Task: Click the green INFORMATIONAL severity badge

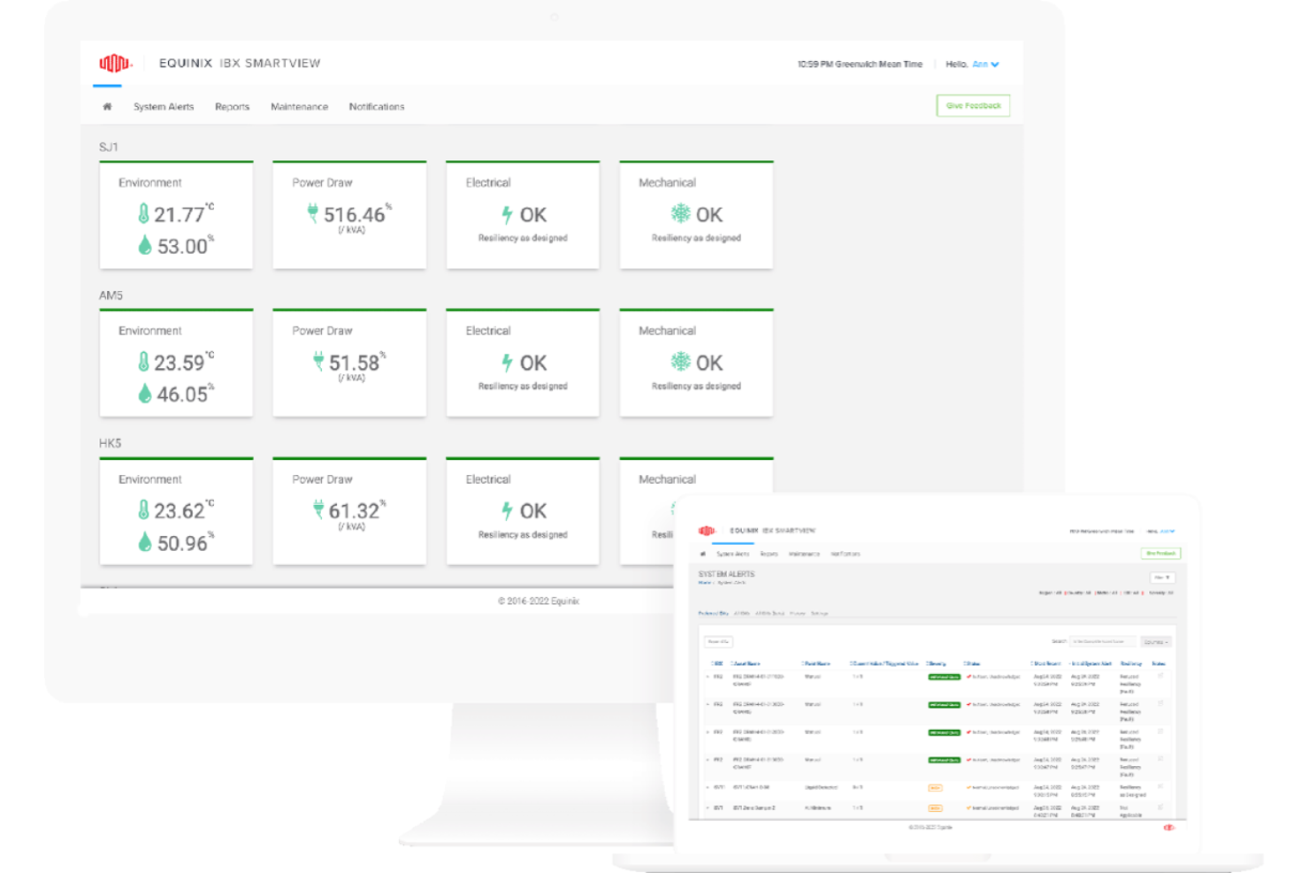Action: pos(944,678)
